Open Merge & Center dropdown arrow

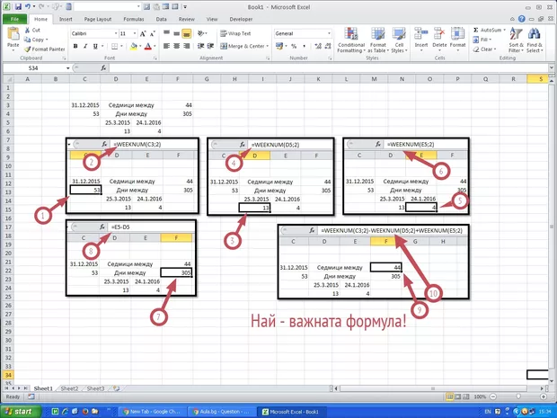pos(267,46)
